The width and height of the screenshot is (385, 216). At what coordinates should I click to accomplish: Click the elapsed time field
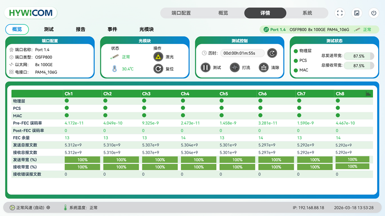point(242,53)
